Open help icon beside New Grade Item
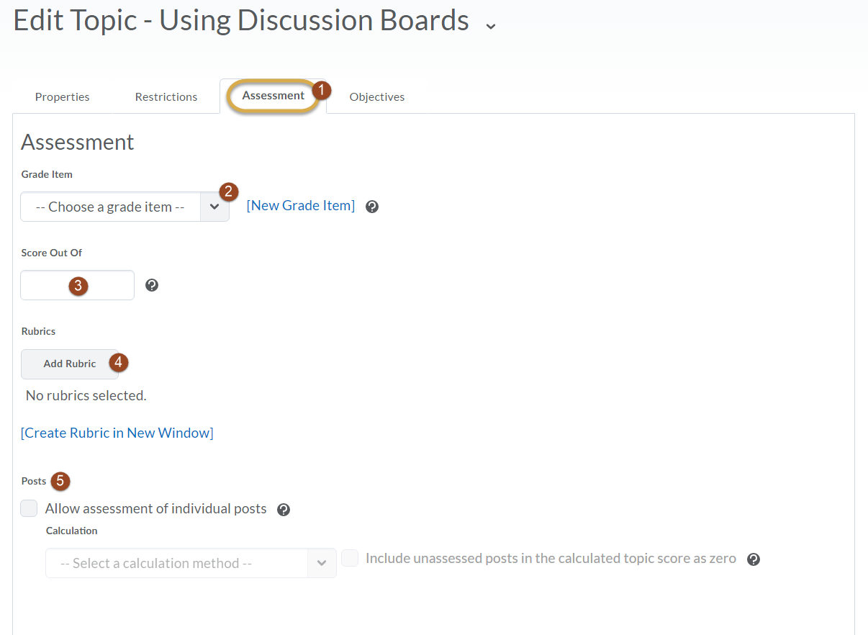This screenshot has height=635, width=868. coord(372,207)
